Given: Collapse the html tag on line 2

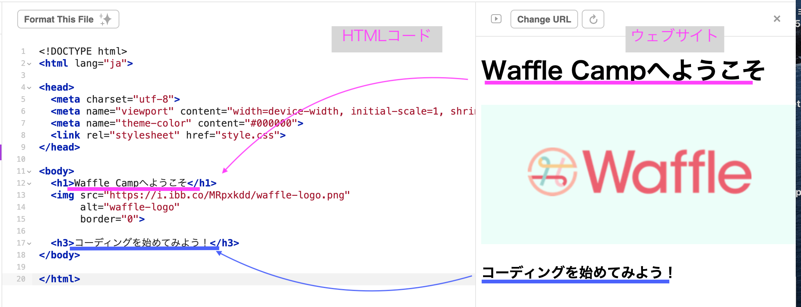Looking at the screenshot, I should 29,64.
